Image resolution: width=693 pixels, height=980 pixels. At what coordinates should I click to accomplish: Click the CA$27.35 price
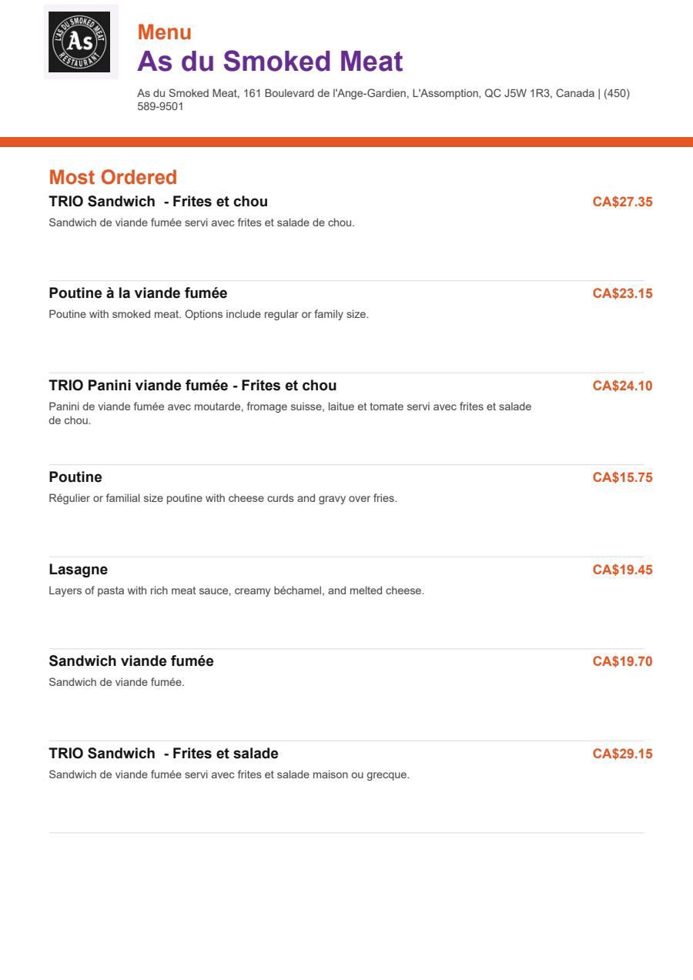click(622, 202)
